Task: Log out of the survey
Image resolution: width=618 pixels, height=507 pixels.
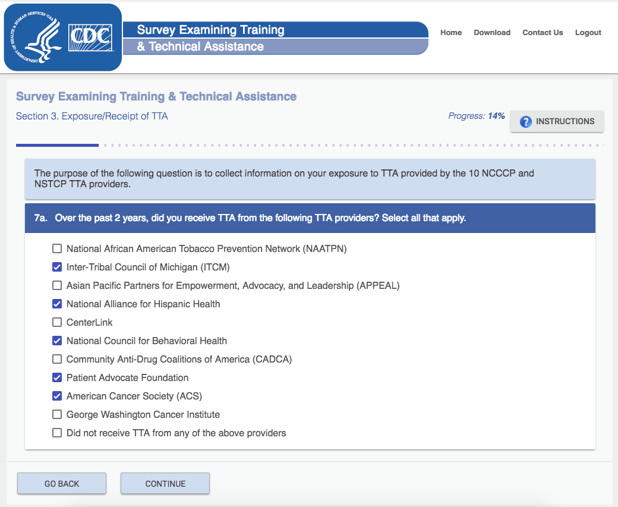Action: click(x=588, y=33)
